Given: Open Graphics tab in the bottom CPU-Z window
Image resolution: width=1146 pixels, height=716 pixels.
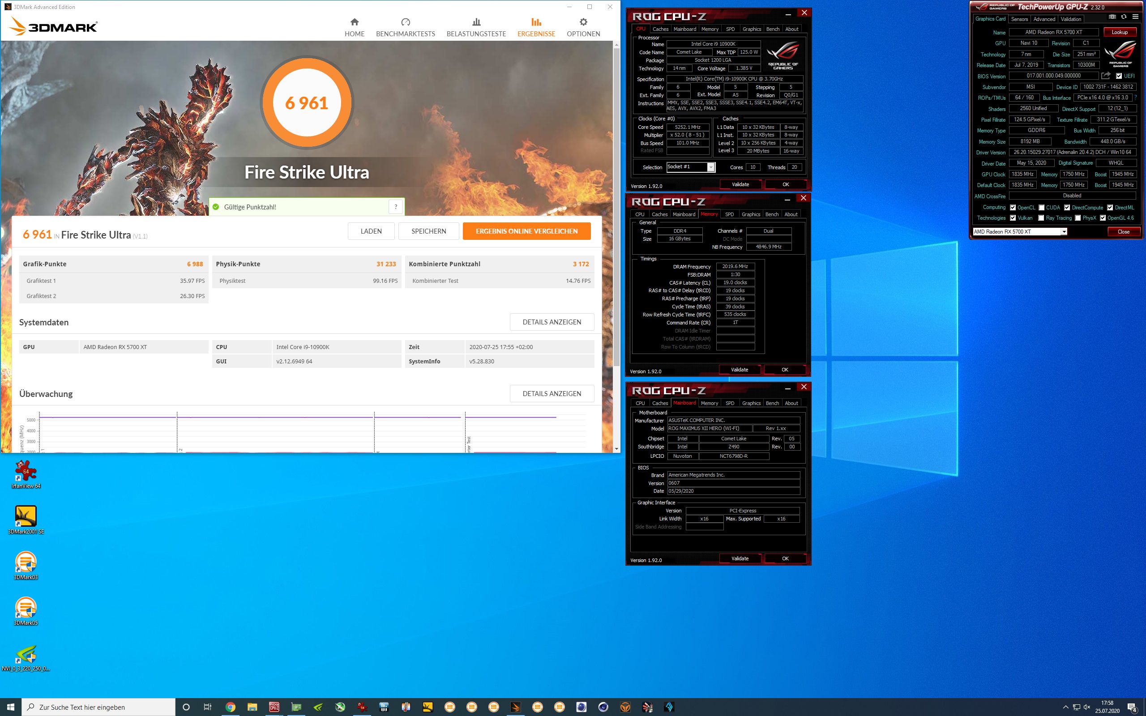Looking at the screenshot, I should (752, 403).
